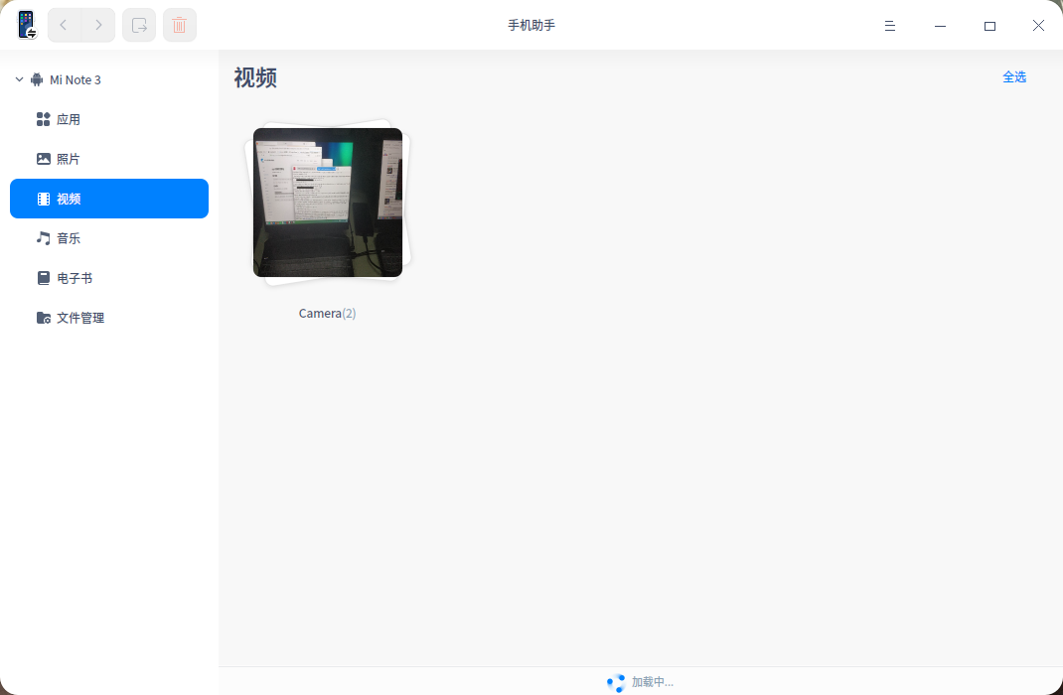Viewport: 1063px width, 695px height.
Task: Maximize the 手机助手 window
Action: coord(989,26)
